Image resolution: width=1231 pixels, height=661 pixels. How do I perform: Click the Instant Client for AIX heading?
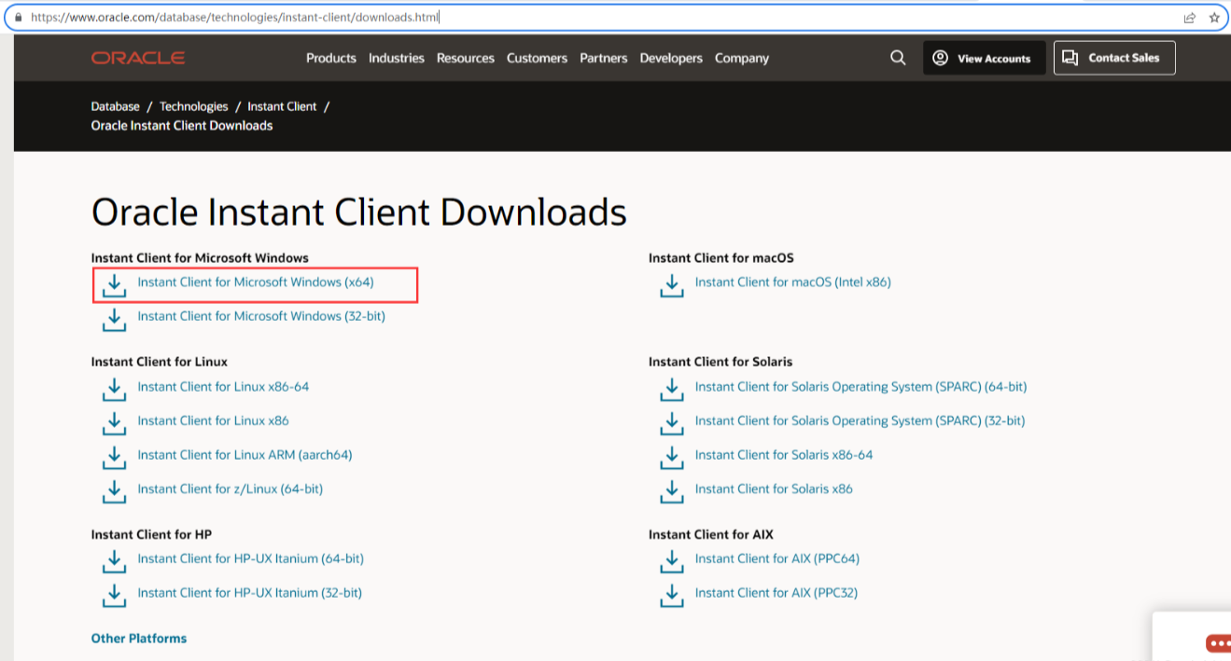[711, 534]
